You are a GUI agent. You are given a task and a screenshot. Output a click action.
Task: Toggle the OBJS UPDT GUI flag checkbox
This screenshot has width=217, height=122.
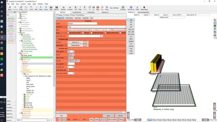[105, 33]
